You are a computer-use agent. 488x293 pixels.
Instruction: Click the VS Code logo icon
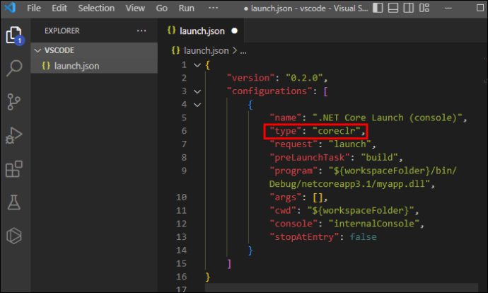[10, 8]
